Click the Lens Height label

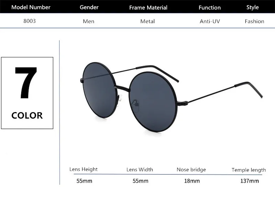pos(84,169)
